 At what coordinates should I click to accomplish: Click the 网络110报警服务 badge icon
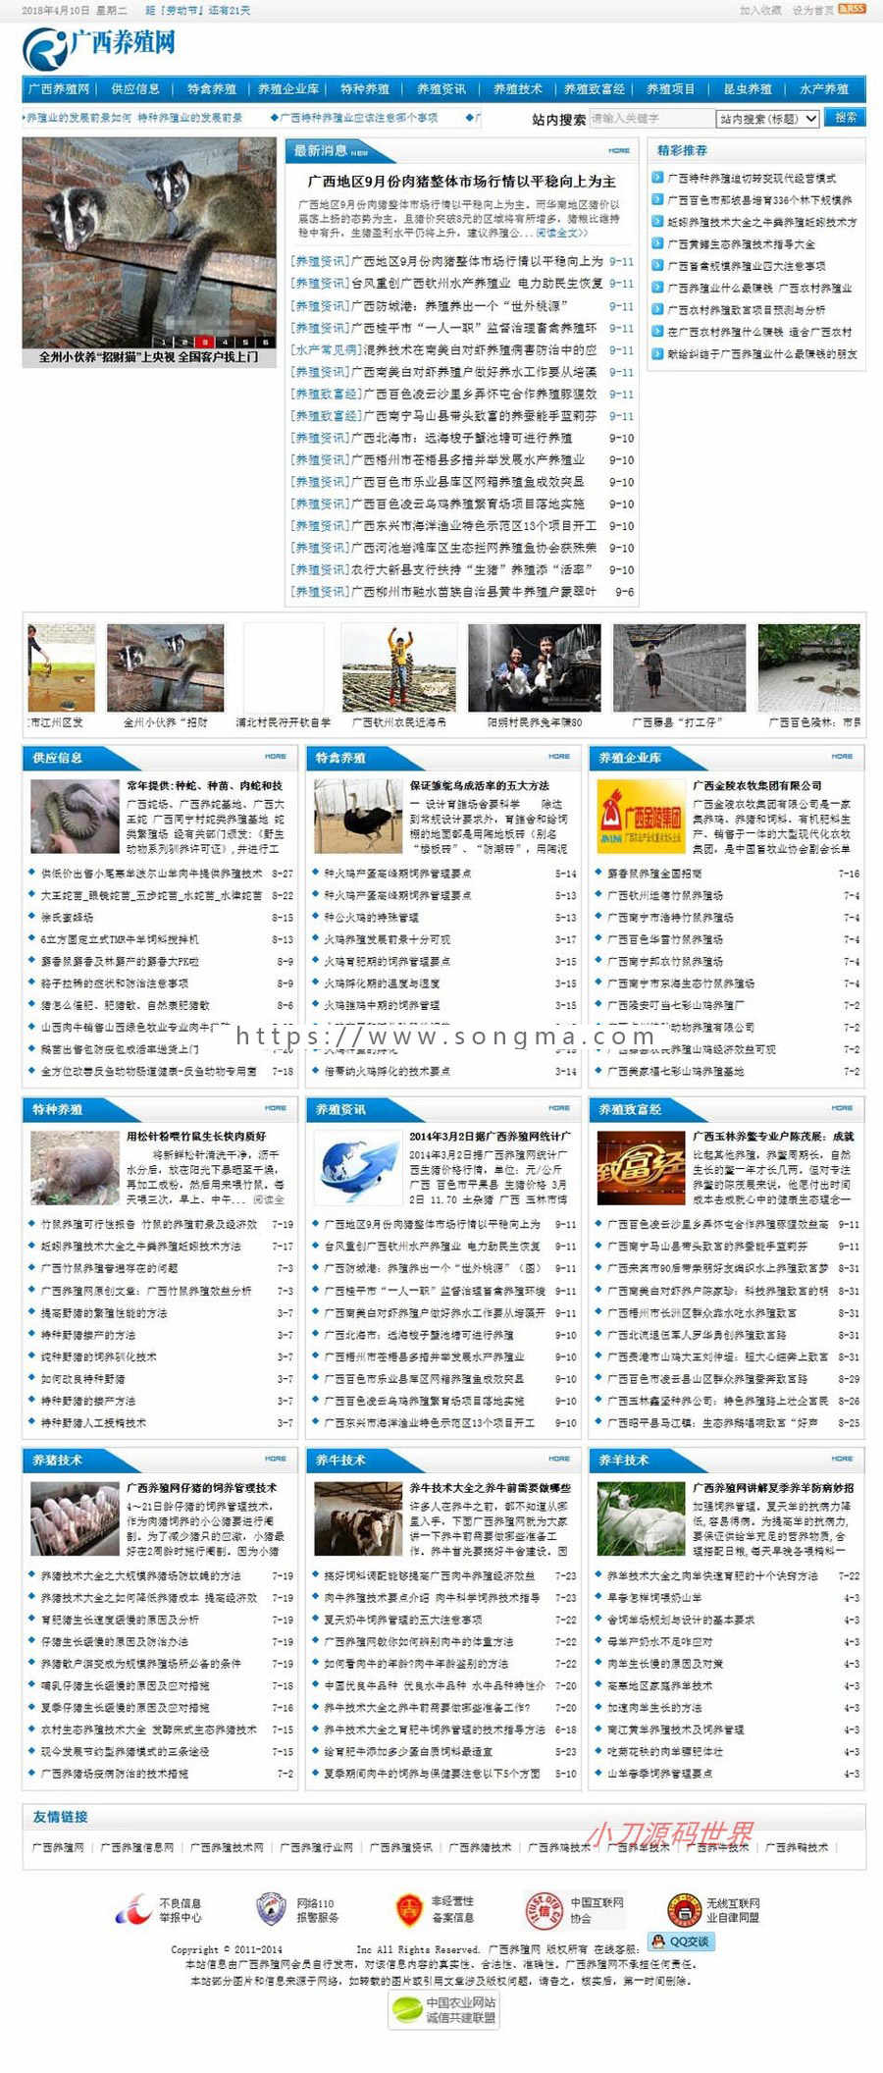point(271,1909)
